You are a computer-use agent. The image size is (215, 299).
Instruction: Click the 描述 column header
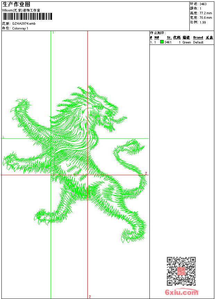point(186,38)
